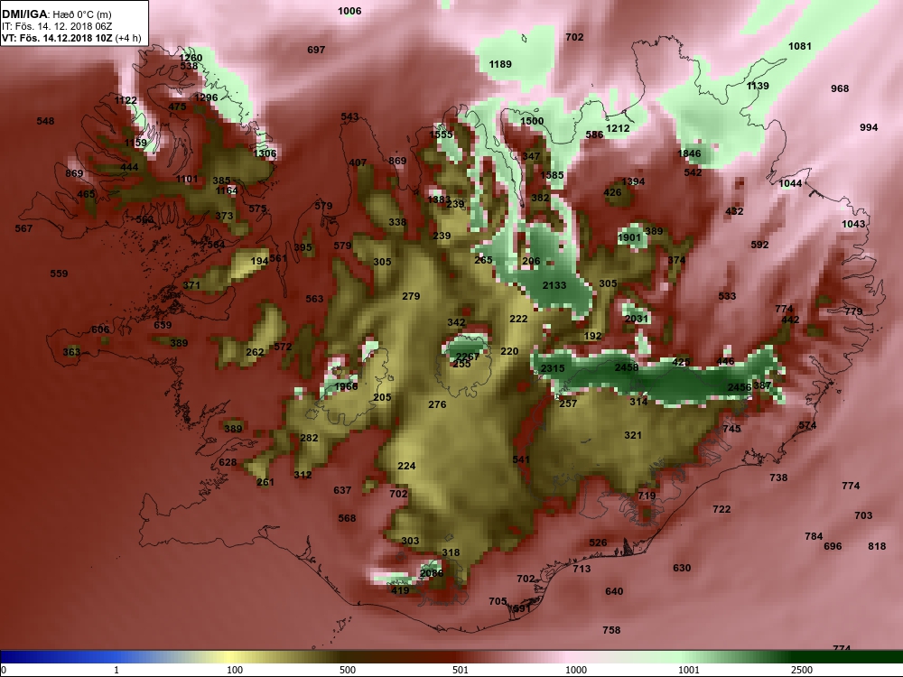Click the map value '1189'
This screenshot has height=677, width=903.
(x=500, y=64)
